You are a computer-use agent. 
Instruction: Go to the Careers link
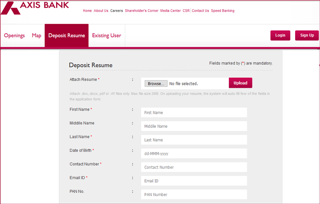116,11
